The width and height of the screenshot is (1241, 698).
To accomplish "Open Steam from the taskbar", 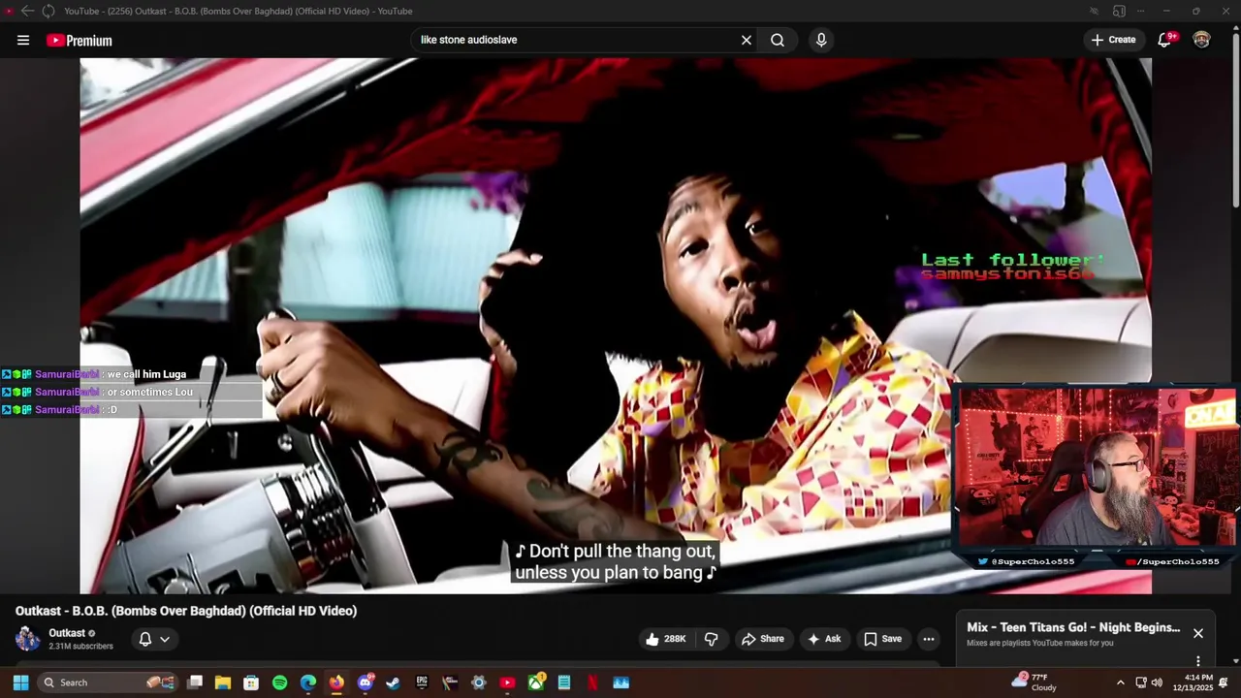I will pos(394,682).
